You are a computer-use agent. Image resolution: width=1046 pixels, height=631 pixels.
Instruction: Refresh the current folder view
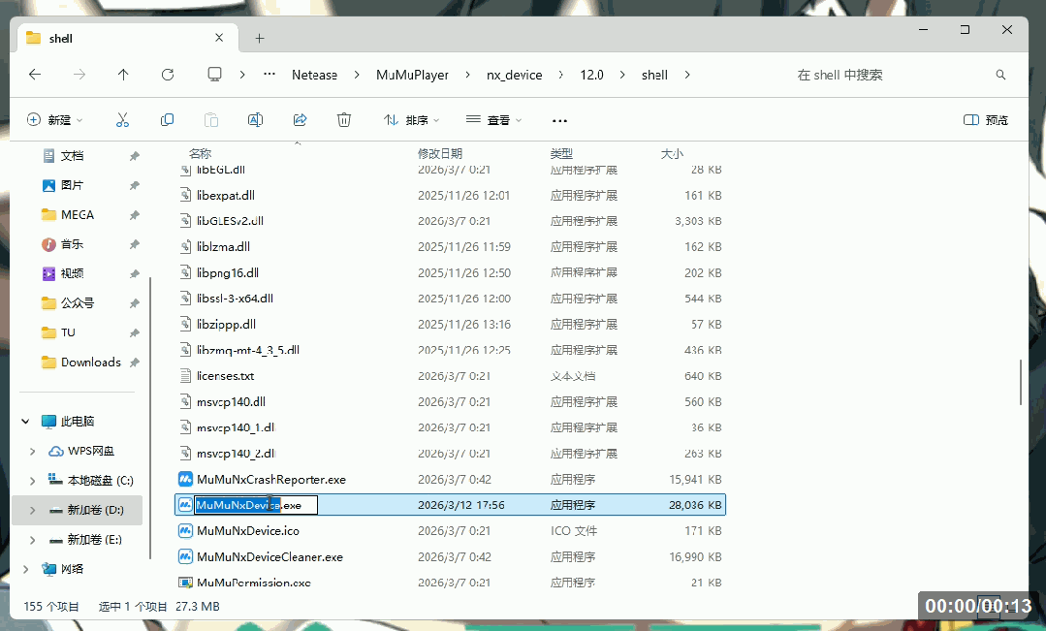(x=168, y=75)
